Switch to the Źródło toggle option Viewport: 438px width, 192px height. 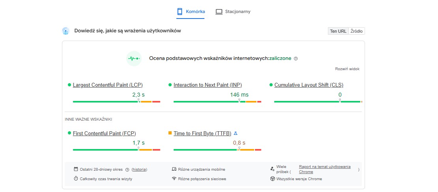tap(357, 31)
